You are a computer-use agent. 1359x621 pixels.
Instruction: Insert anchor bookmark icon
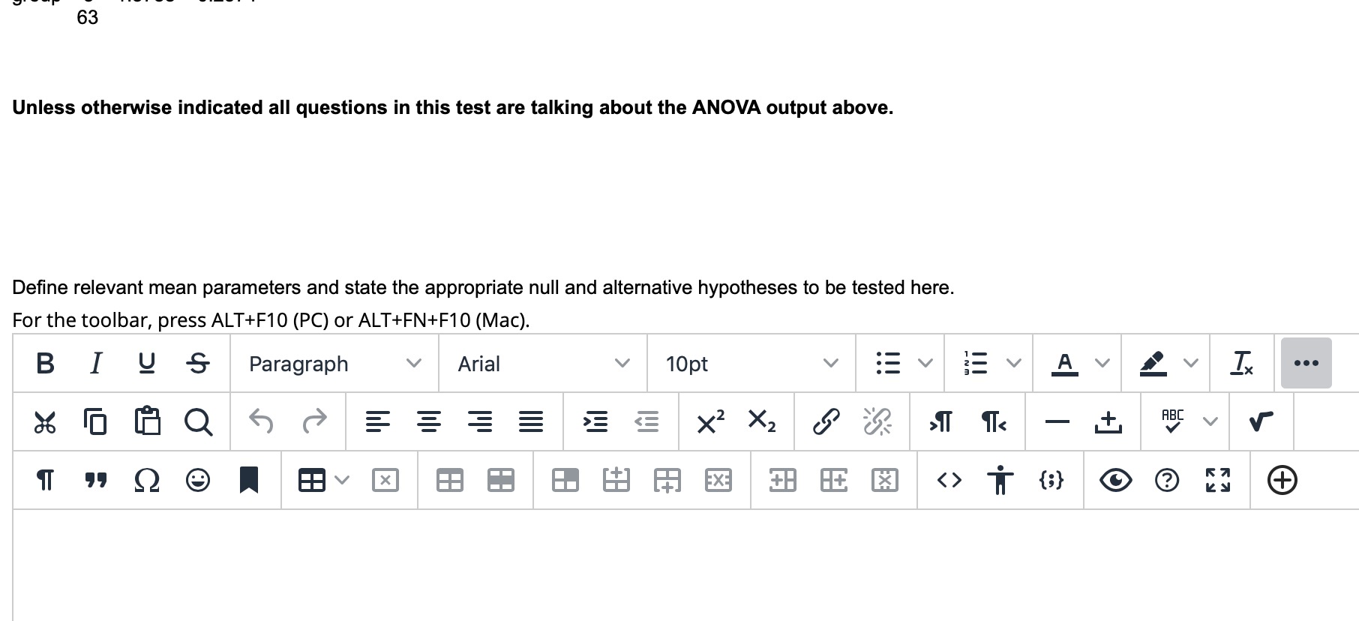pyautogui.click(x=249, y=480)
